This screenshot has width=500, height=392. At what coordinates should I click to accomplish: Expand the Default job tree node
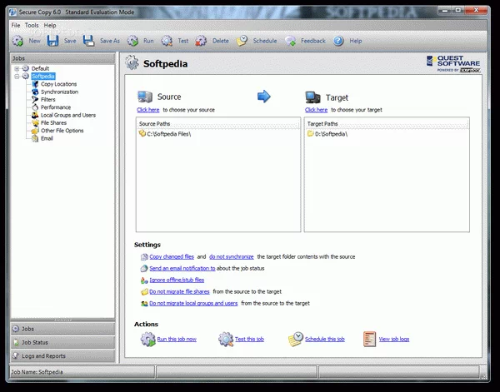point(17,68)
